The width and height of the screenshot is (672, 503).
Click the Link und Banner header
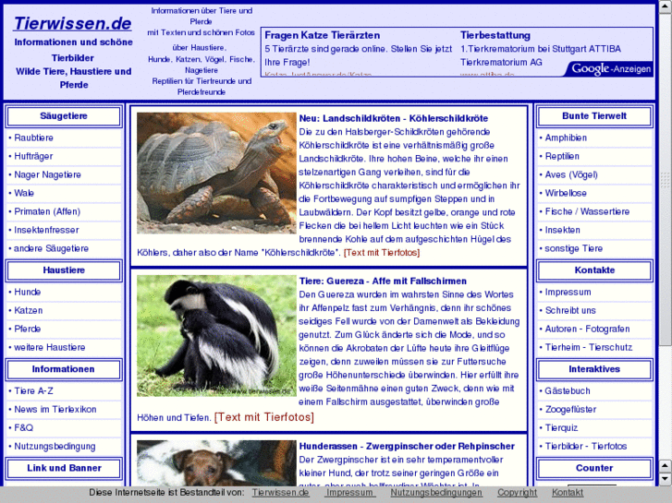(64, 468)
